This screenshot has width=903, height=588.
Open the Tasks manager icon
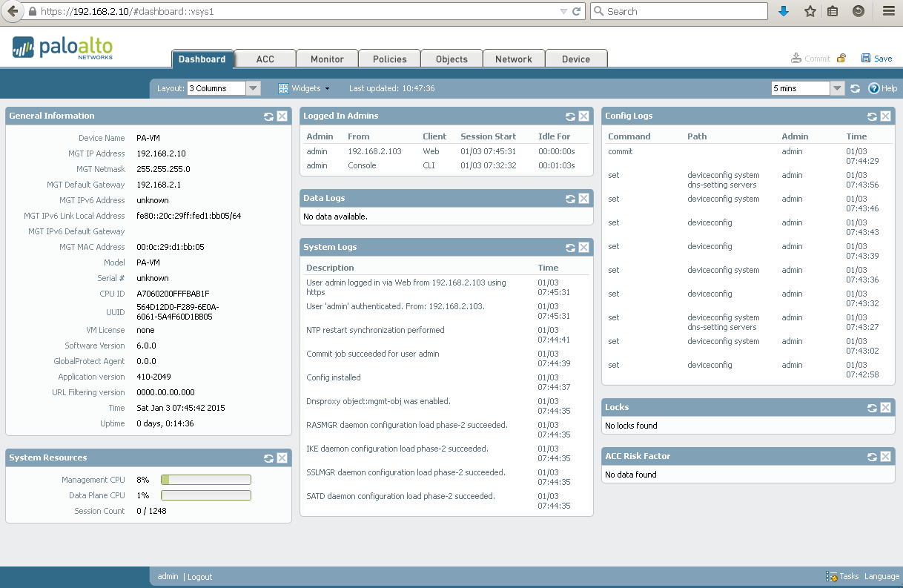(832, 576)
